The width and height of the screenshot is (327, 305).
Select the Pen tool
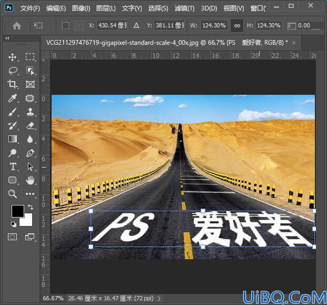click(x=30, y=153)
